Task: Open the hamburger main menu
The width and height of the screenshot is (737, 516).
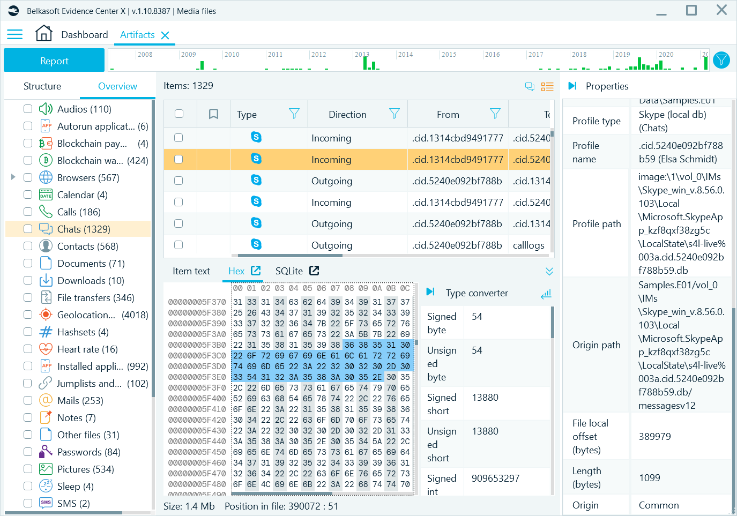Action: pos(14,35)
